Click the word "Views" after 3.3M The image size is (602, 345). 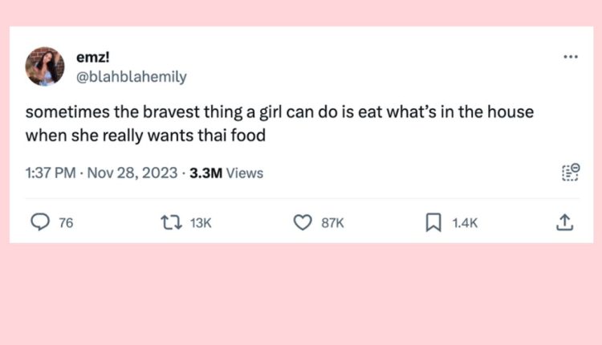coord(245,172)
